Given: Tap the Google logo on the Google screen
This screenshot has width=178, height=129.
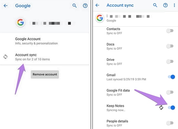Looking at the screenshot, I should coord(20,22).
